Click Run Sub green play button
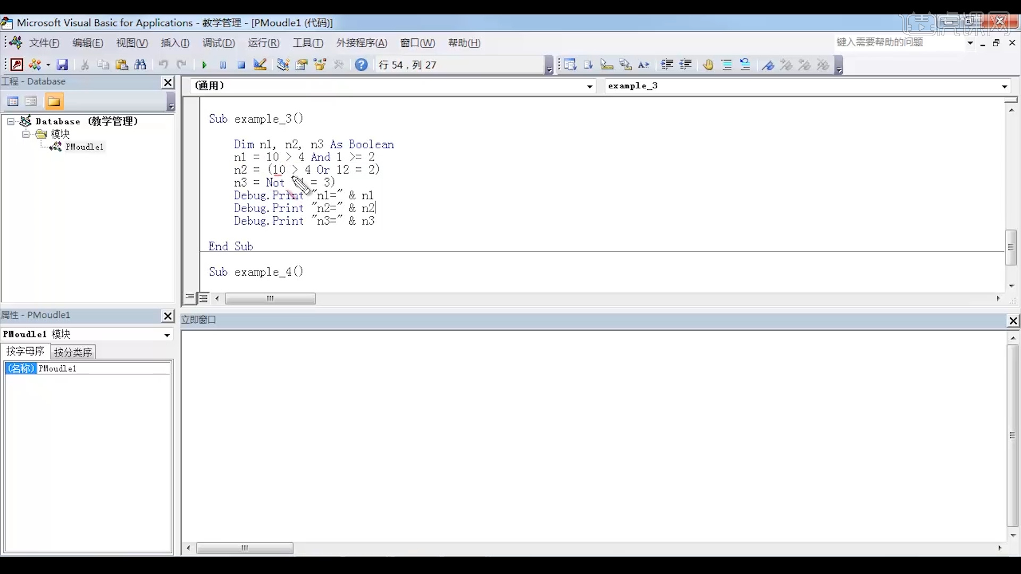 pos(204,65)
